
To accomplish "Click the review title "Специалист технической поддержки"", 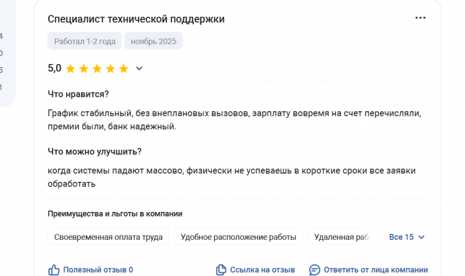I will coord(136,19).
